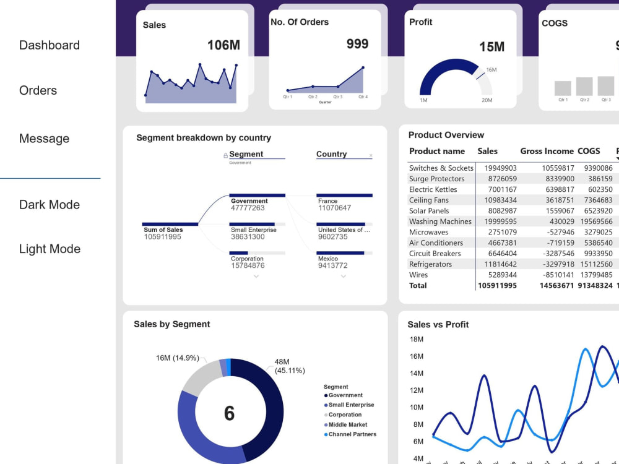Select the Electric Kettles row
The image size is (619, 464).
pos(513,189)
